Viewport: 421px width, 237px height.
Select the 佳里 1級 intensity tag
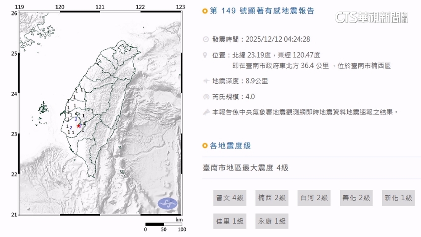pyautogui.click(x=230, y=221)
